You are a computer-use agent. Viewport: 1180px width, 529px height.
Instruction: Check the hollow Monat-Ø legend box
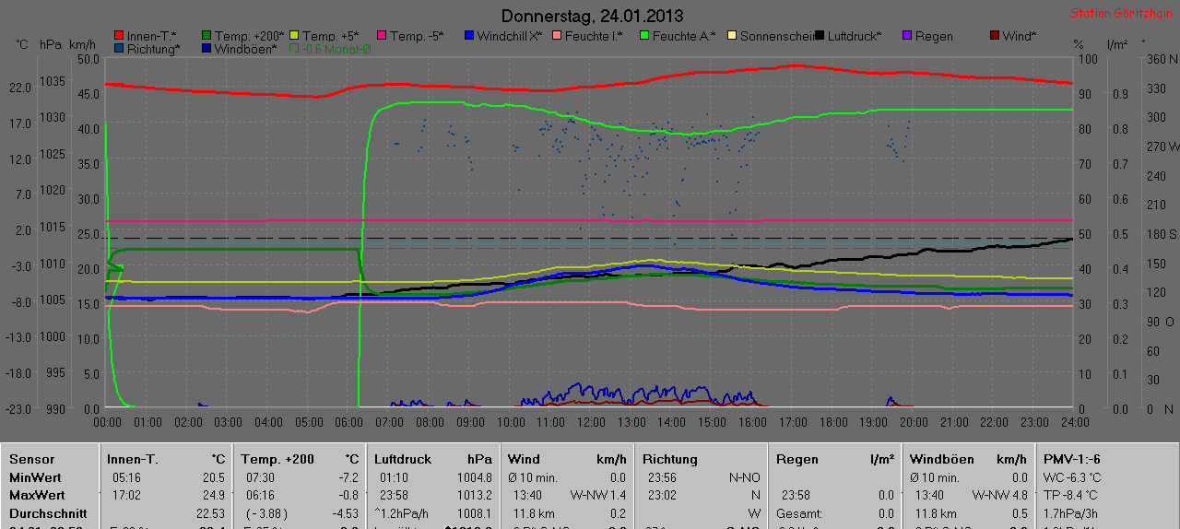295,49
